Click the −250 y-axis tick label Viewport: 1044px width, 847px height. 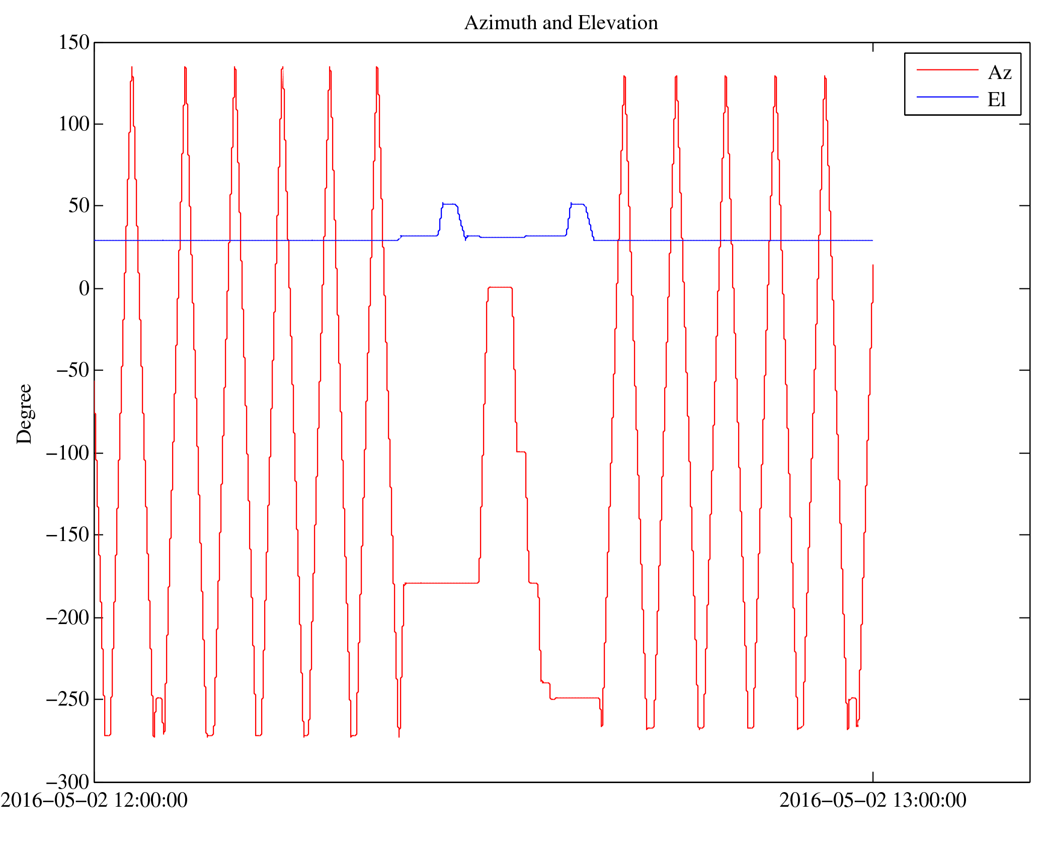tap(67, 700)
